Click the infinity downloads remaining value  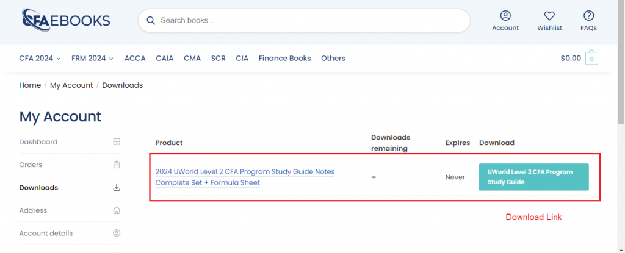click(x=374, y=177)
